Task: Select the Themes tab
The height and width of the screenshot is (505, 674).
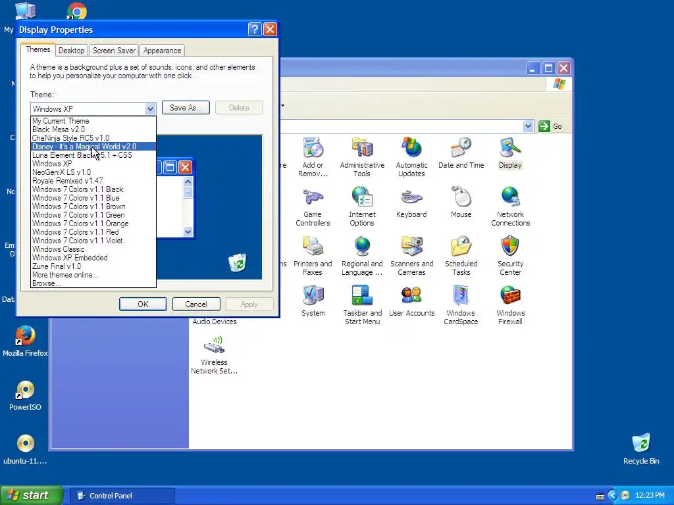Action: coord(38,49)
